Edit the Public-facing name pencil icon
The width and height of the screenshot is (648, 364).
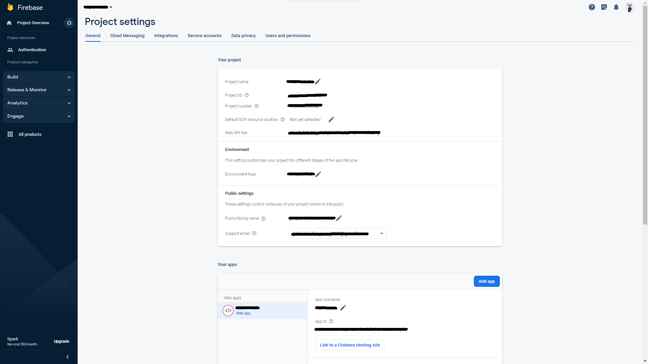point(339,218)
